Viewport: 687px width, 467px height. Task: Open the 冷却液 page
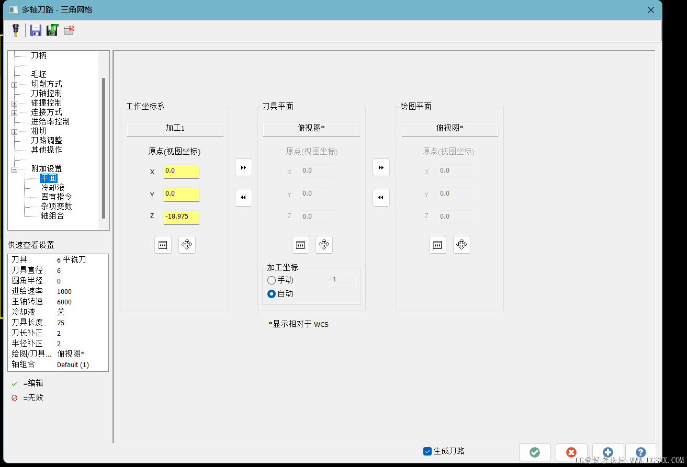(53, 187)
